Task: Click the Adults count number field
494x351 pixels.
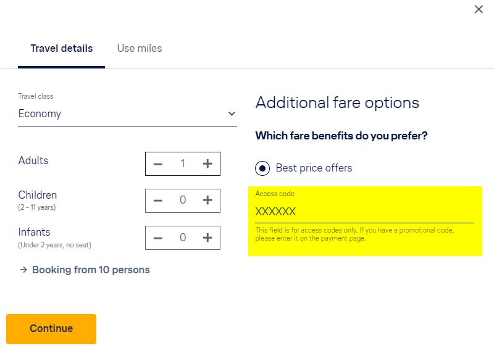Action: coord(183,163)
